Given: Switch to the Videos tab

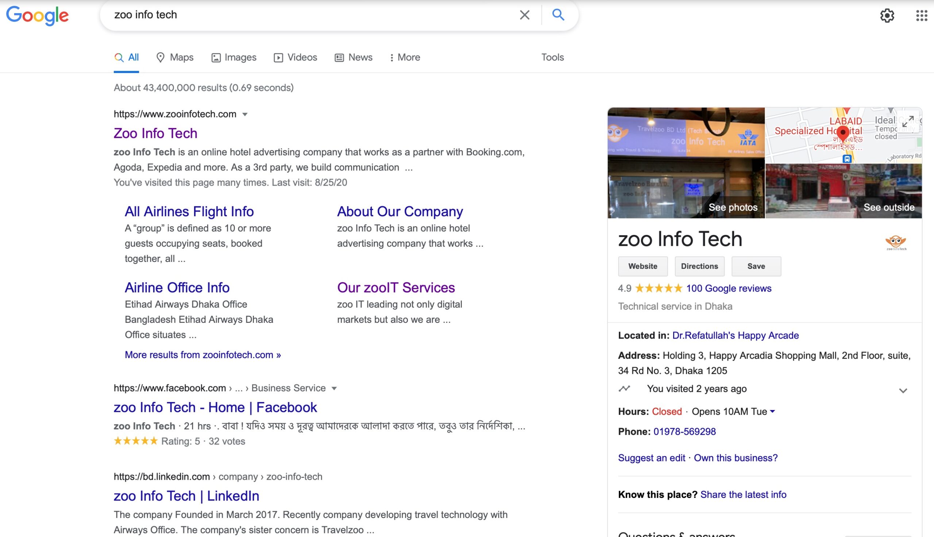Looking at the screenshot, I should point(296,58).
